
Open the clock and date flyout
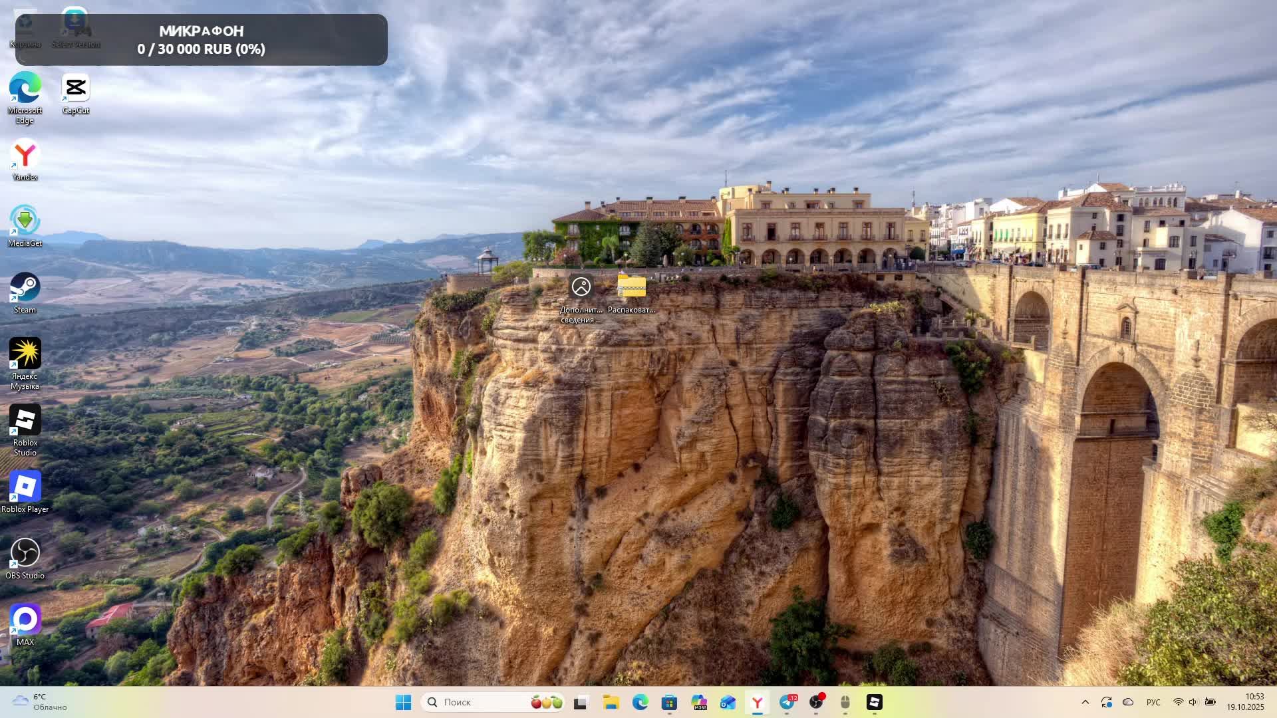(1245, 702)
